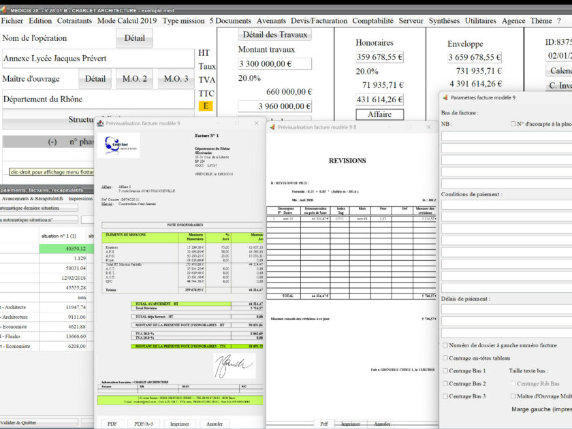Toggle Maître d'Ouvrage Multiple checkbox

pos(513,396)
